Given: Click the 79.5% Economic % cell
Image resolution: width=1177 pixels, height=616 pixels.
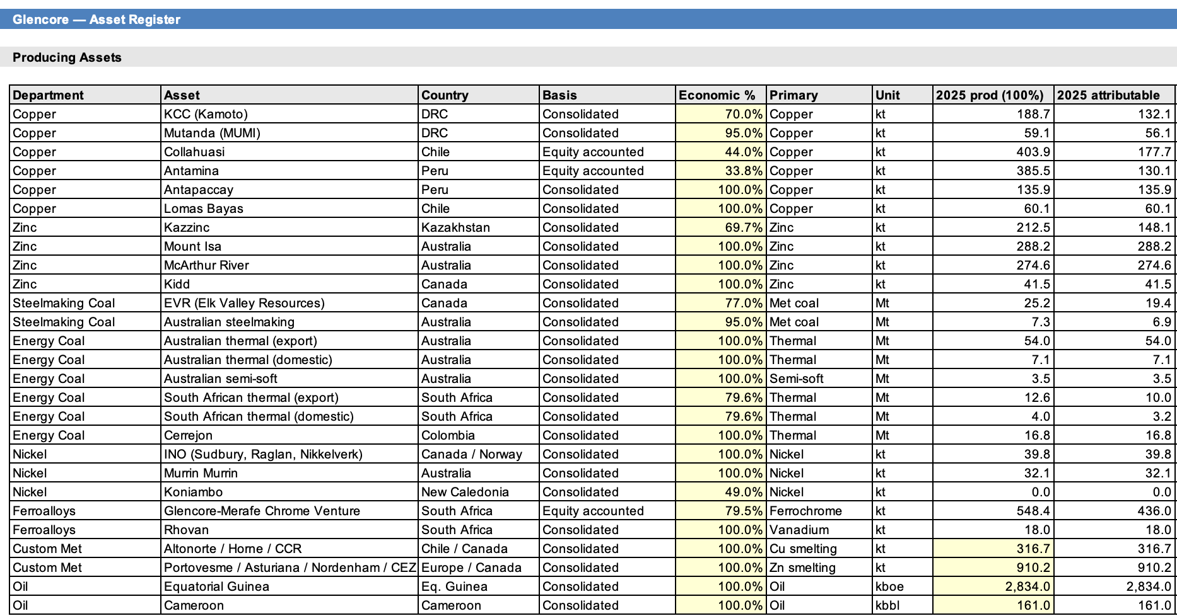Looking at the screenshot, I should click(x=721, y=511).
